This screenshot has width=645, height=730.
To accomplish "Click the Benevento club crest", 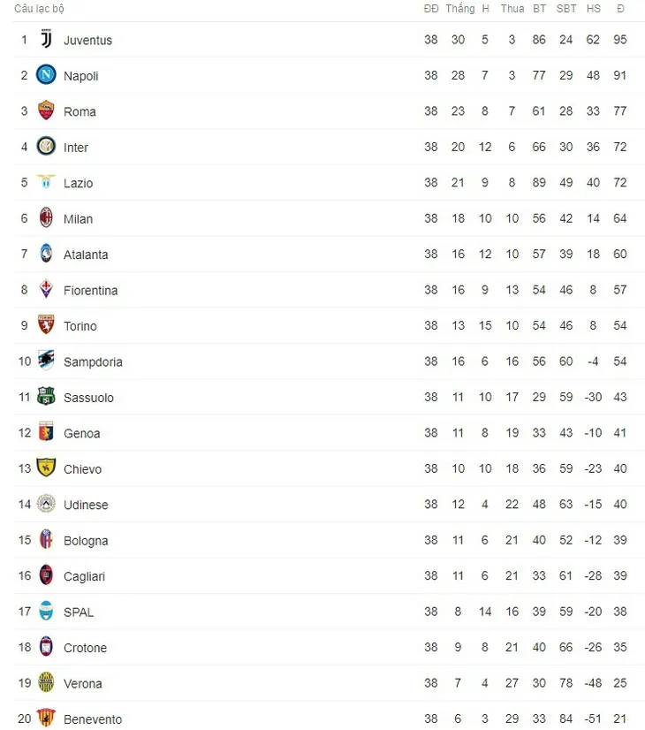I will point(46,719).
